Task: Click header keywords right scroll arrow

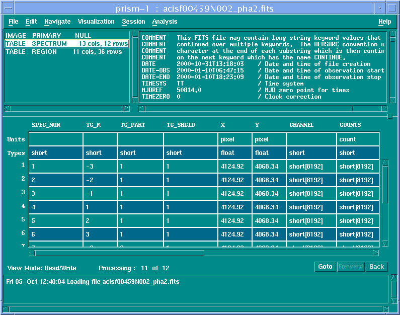Action: coord(384,109)
